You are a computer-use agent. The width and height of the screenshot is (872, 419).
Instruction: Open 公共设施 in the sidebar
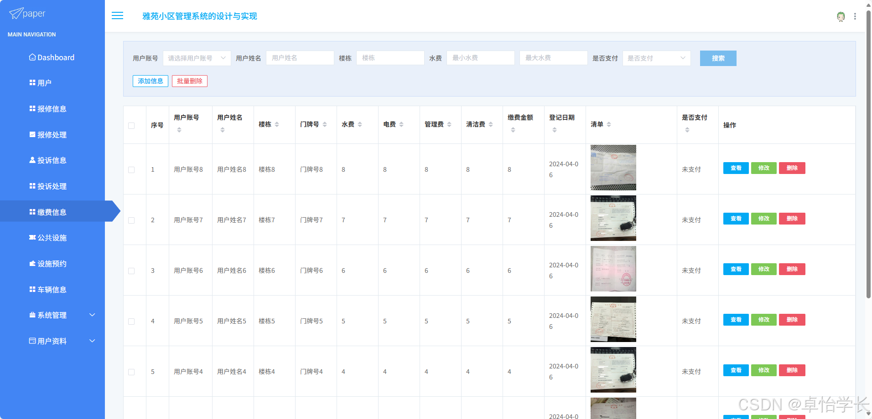pyautogui.click(x=52, y=238)
